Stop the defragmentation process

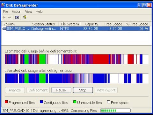(x=83, y=90)
